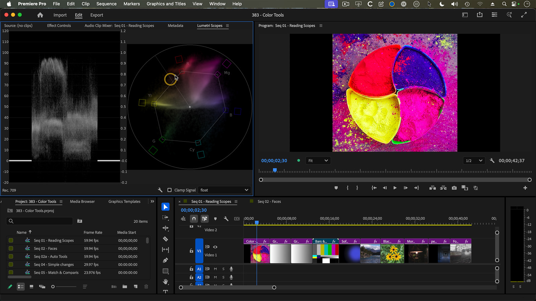Open Project panel sort options
The height and width of the screenshot is (301, 536).
coord(85,287)
